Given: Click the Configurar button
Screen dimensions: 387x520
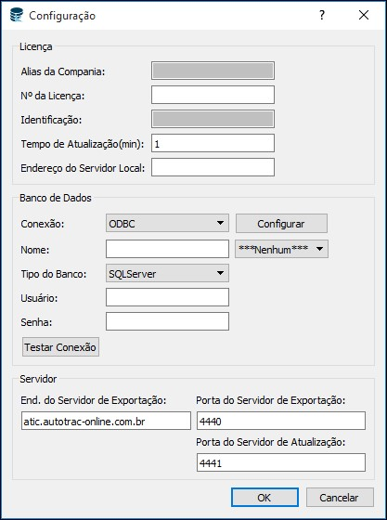Looking at the screenshot, I should pyautogui.click(x=281, y=223).
